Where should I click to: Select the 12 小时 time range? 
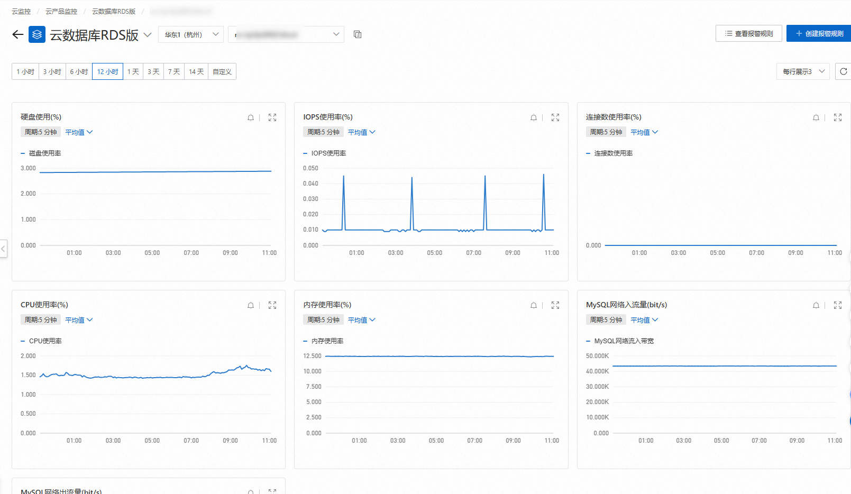108,71
